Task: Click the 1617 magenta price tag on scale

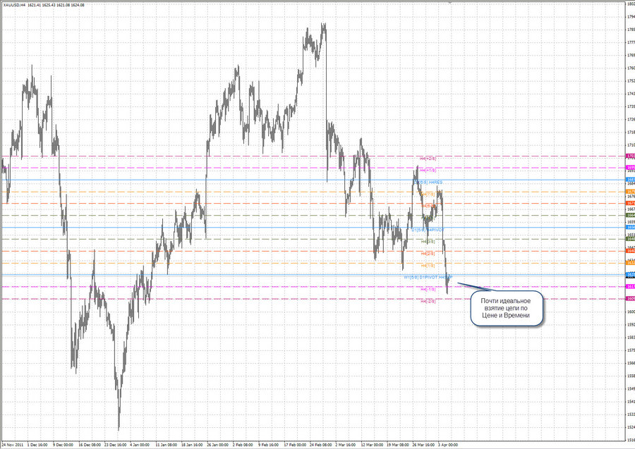Action: pos(630,287)
